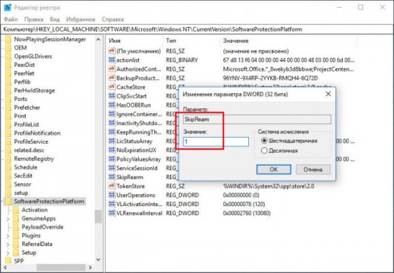Click the PolicyValuesArray value icon
The image size is (394, 273).
[112, 159]
